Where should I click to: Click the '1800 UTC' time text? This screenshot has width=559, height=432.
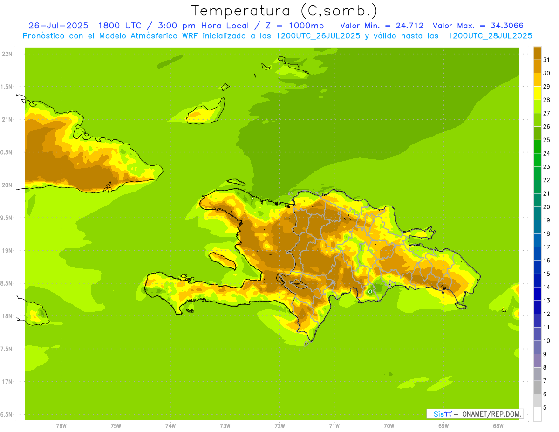point(119,26)
